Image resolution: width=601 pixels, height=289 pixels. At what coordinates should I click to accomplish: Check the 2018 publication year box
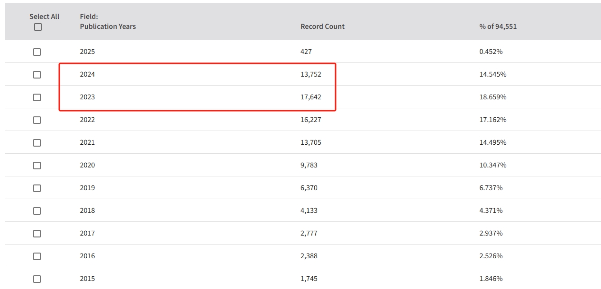37,211
